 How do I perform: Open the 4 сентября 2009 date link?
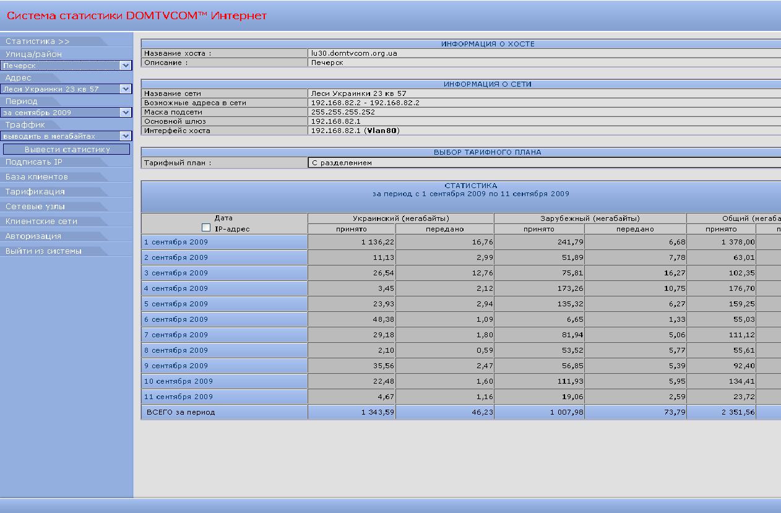[x=176, y=288]
